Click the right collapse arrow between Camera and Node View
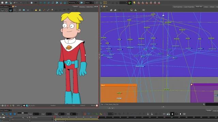This screenshot has height=122, width=218. point(99,58)
